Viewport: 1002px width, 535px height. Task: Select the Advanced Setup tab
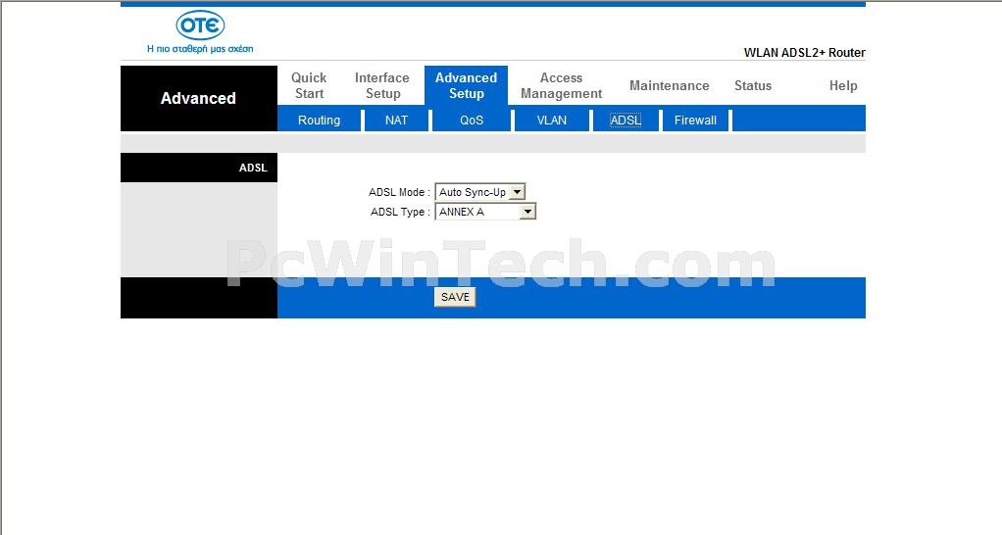pyautogui.click(x=466, y=85)
